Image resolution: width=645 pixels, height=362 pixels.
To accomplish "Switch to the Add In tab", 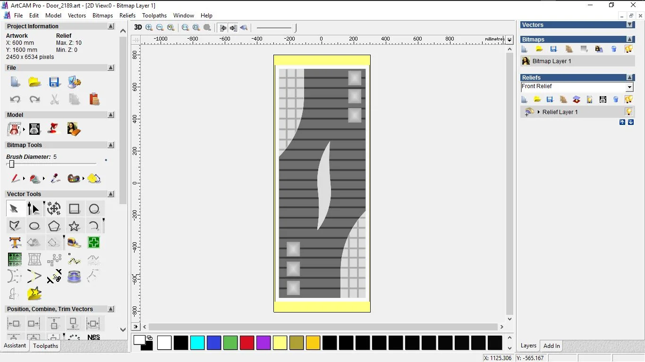I will [552, 346].
